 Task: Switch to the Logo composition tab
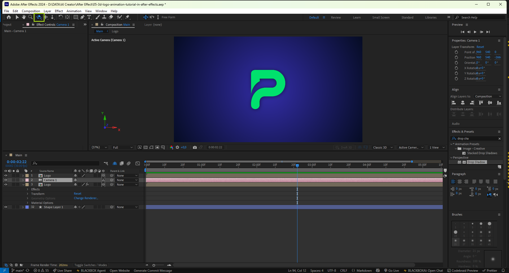point(115,31)
